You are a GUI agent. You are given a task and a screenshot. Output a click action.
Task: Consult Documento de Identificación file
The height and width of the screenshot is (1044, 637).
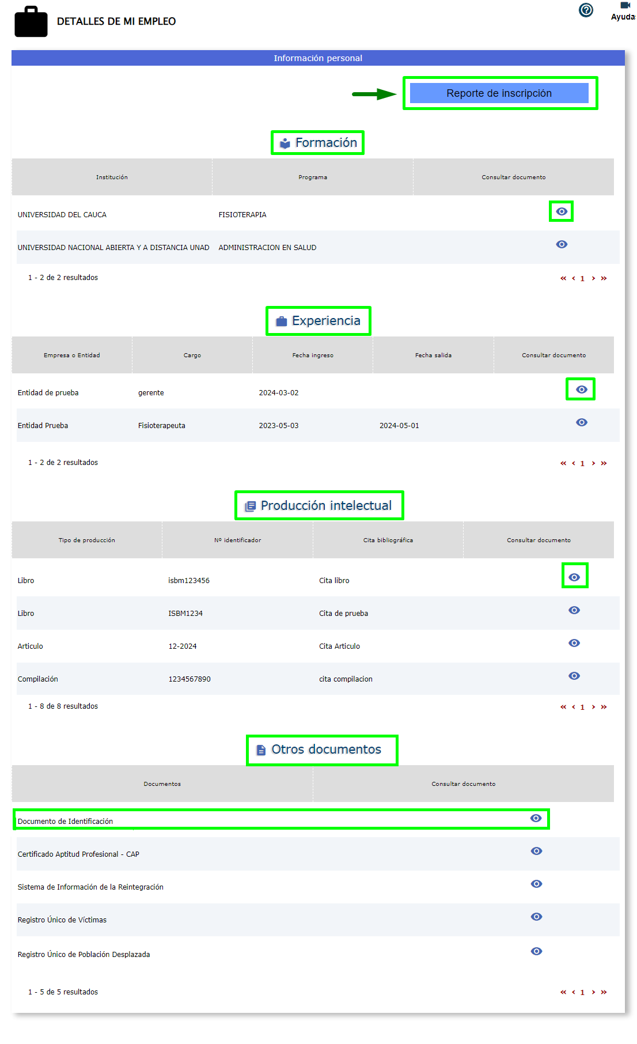536,819
